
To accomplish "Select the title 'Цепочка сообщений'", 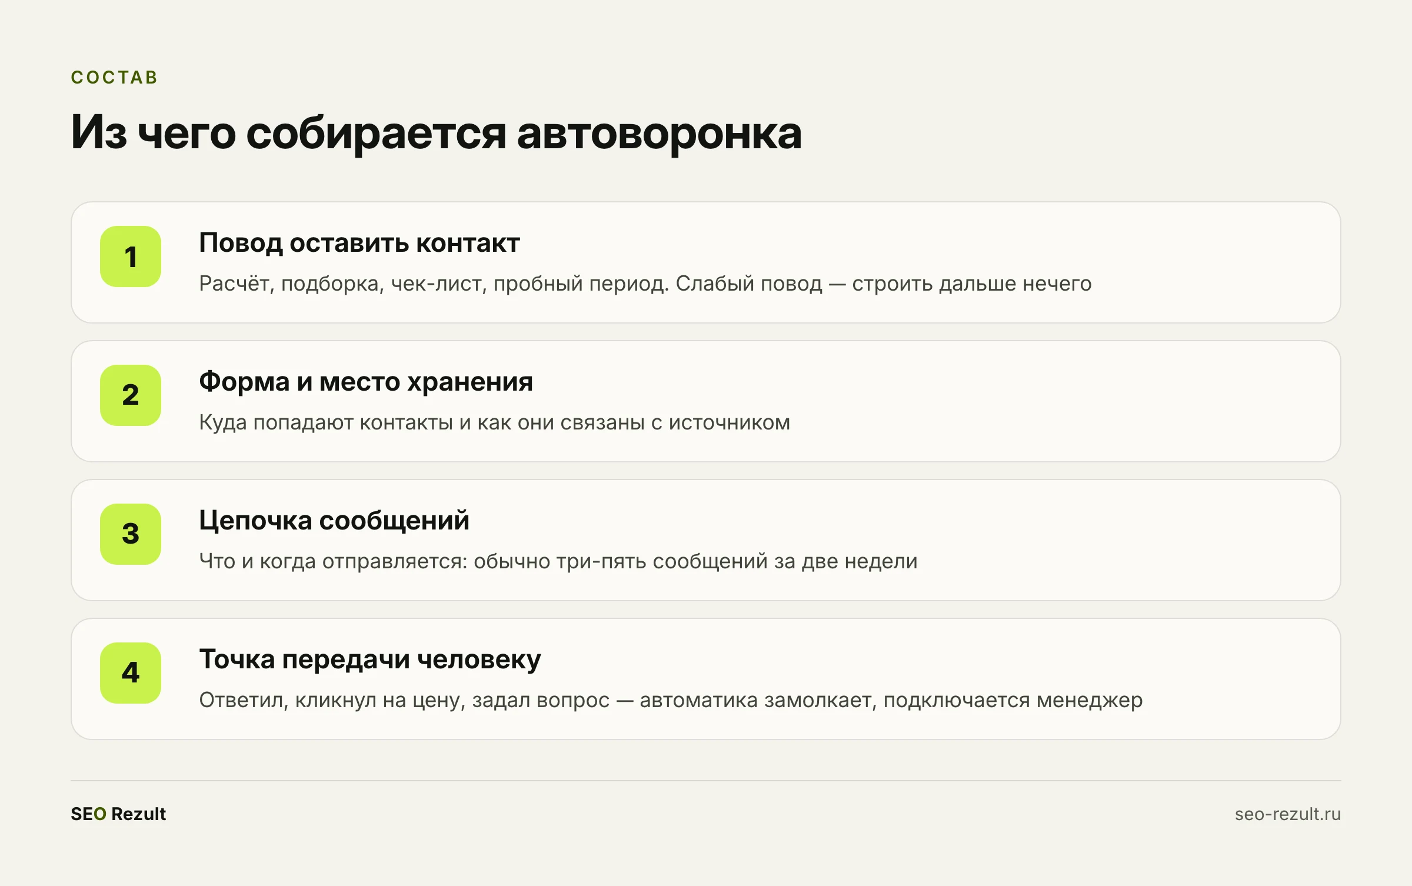I will point(334,521).
